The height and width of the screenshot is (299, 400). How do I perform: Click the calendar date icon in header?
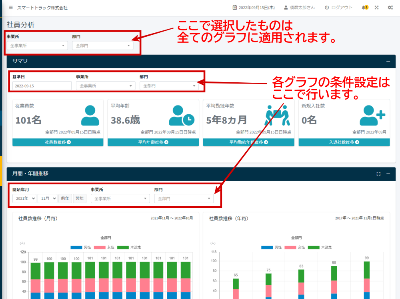pos(235,8)
